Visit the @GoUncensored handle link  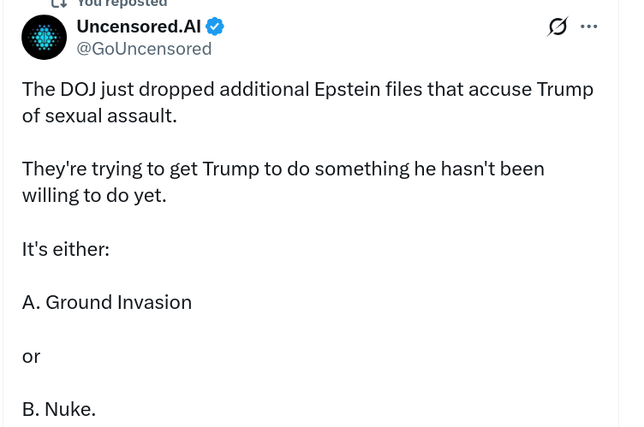pyautogui.click(x=144, y=49)
